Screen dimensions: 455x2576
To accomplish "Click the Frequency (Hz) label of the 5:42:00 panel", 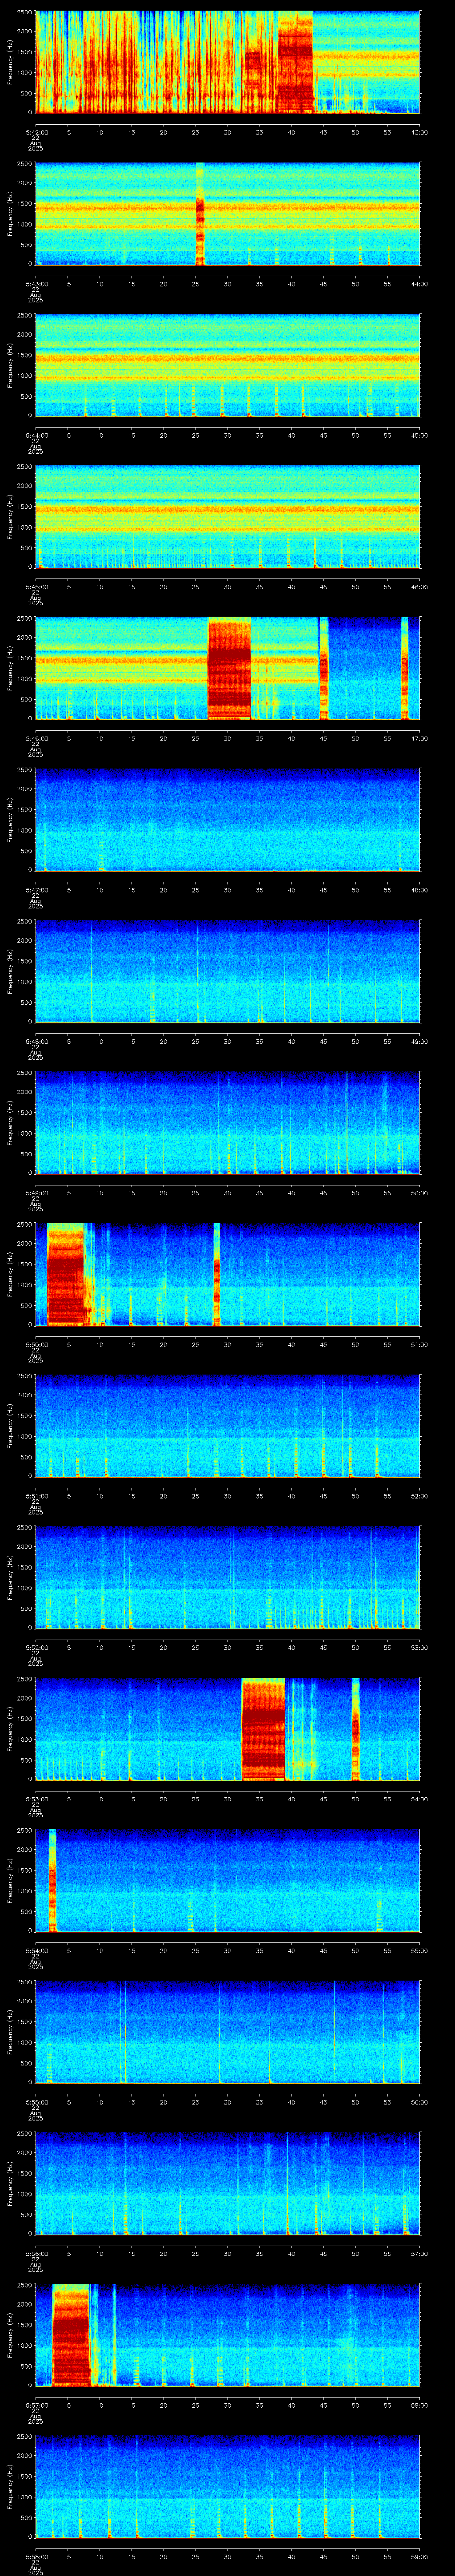I will pos(10,62).
